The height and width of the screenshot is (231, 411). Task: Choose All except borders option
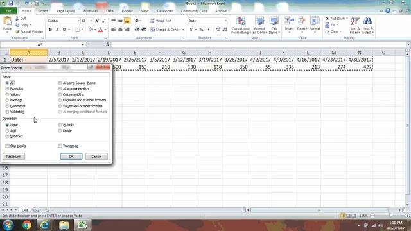(x=60, y=89)
